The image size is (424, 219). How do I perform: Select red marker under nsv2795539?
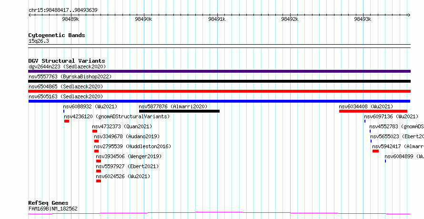pyautogui.click(x=97, y=151)
